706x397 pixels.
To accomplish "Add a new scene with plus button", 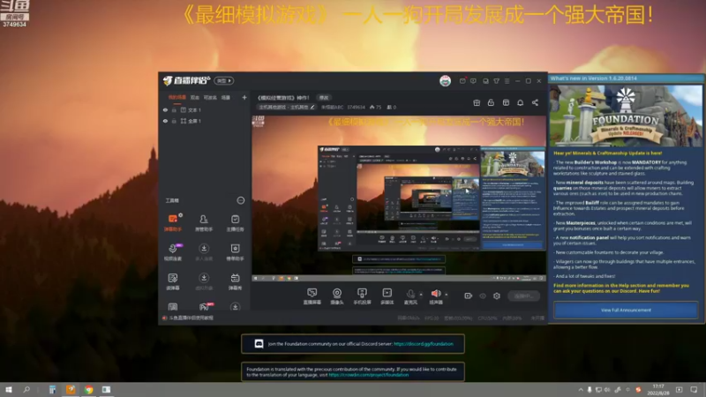I will (244, 97).
